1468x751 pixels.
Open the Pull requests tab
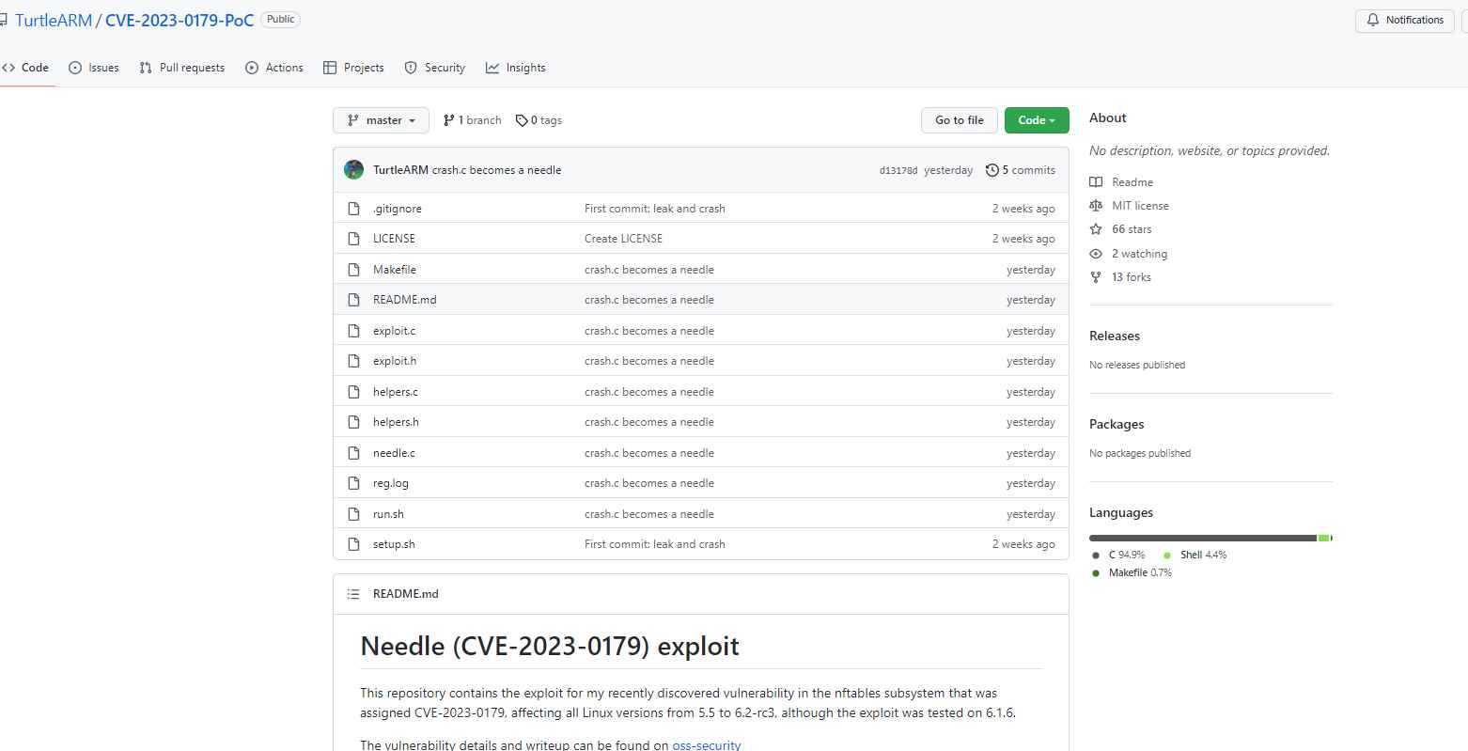[182, 68]
